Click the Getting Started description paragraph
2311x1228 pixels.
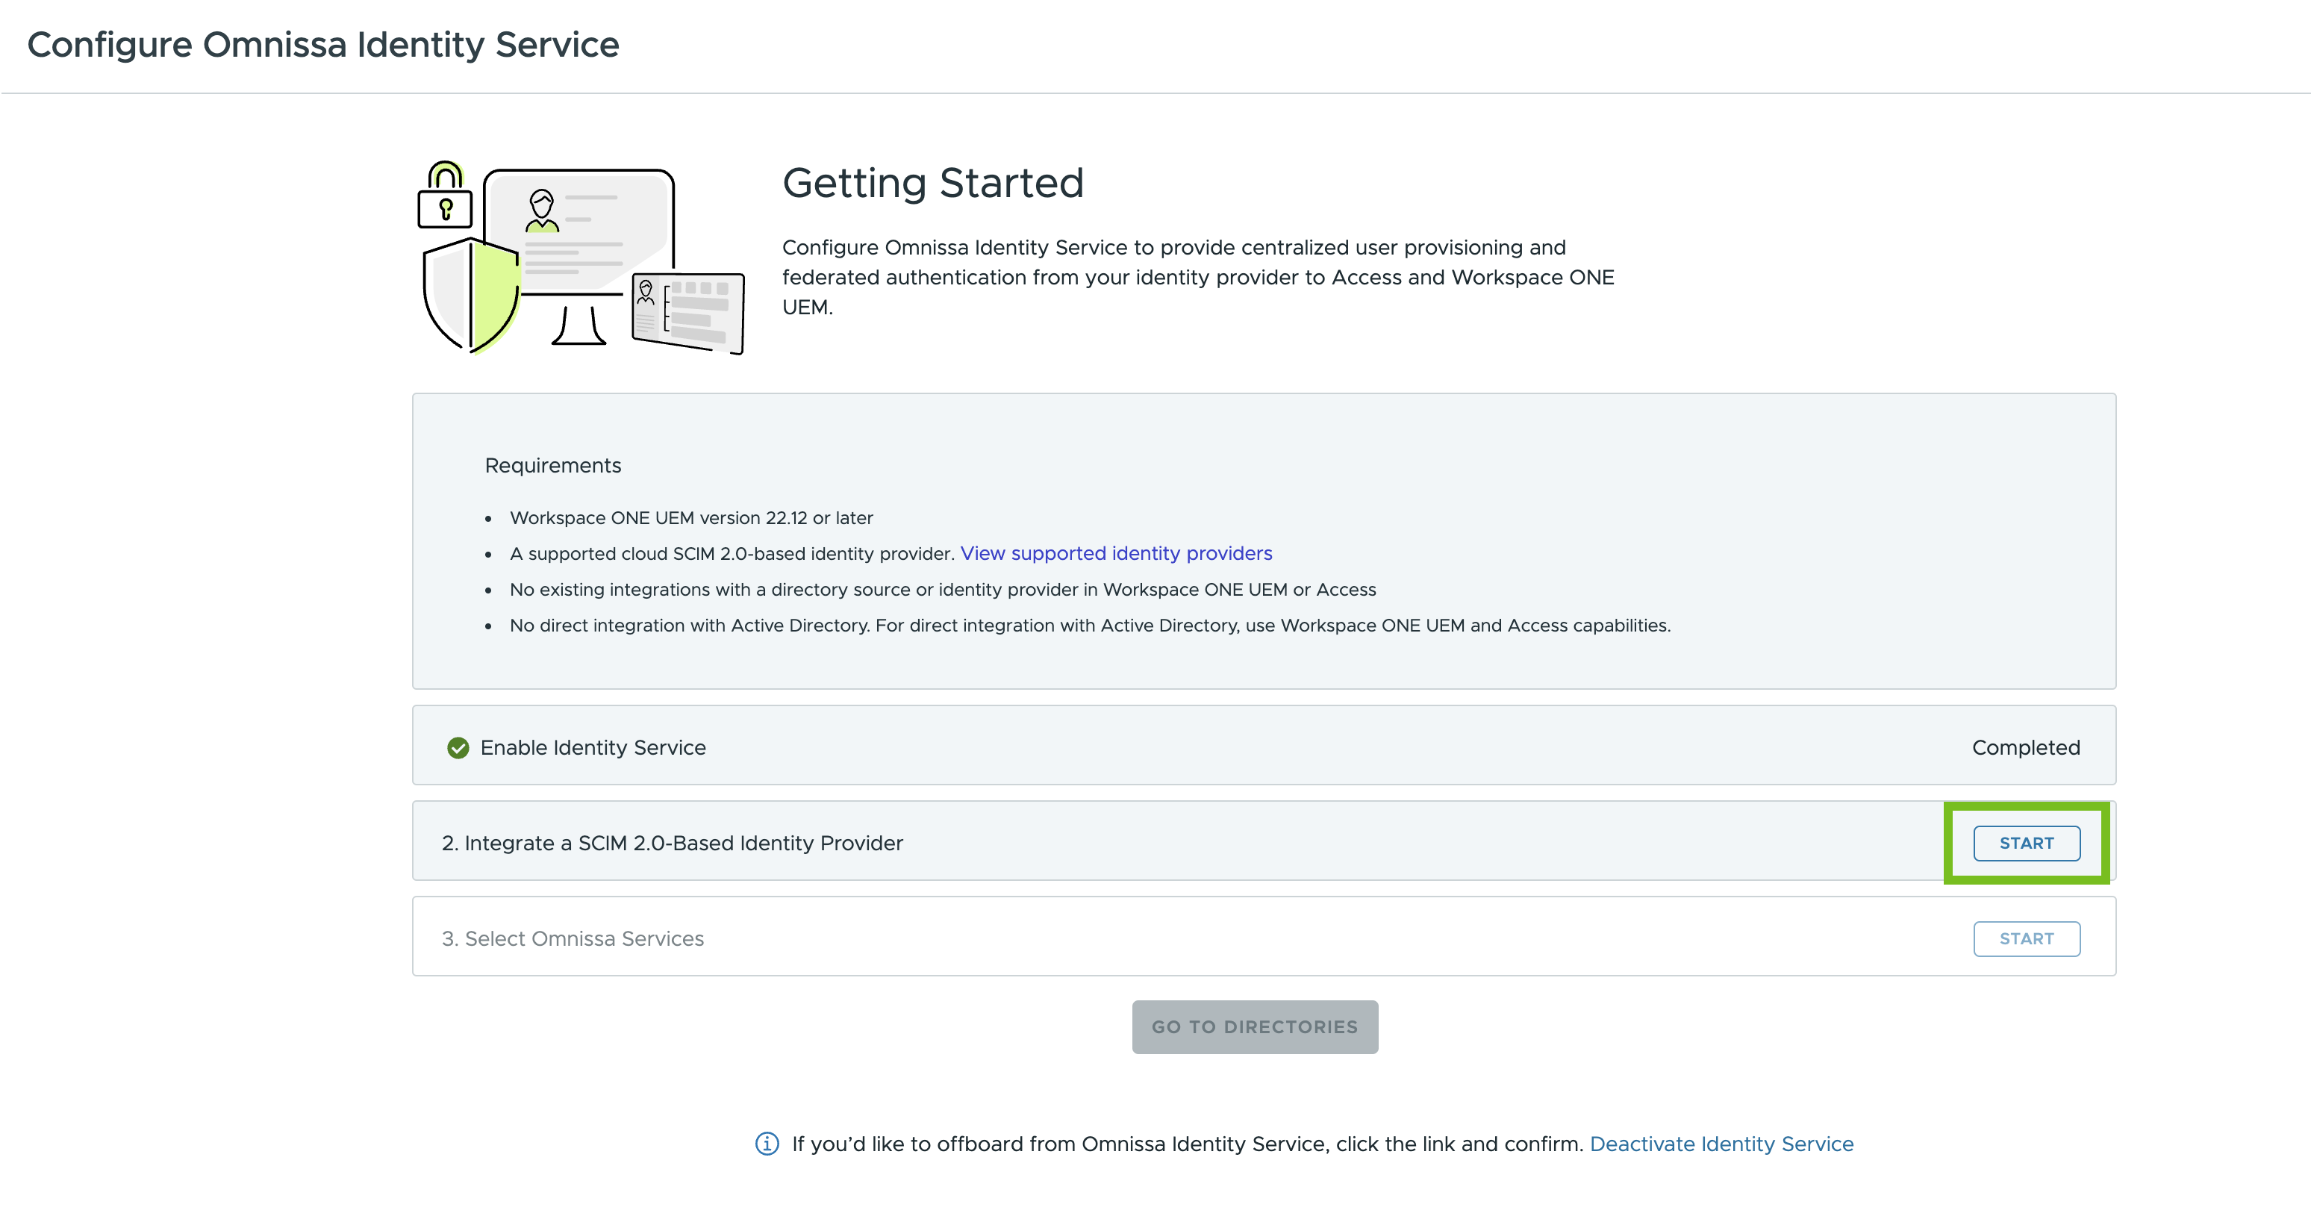pos(1197,277)
